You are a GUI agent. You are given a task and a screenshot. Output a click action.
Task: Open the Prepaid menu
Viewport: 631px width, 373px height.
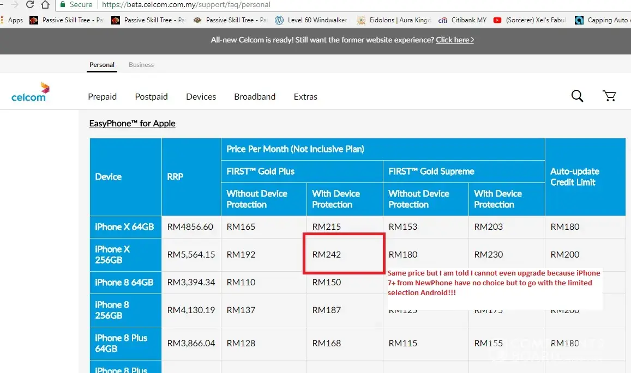tap(102, 96)
